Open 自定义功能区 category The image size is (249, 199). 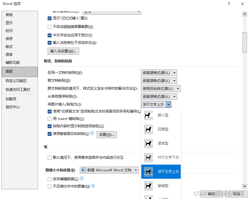tap(20, 81)
